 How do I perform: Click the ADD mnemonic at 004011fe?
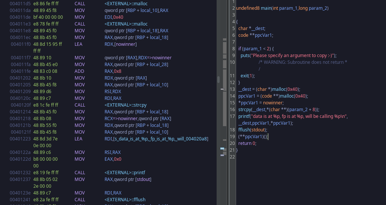tap(79, 71)
